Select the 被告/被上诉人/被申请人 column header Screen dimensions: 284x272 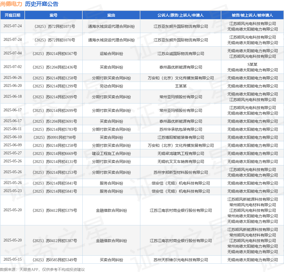252,15
